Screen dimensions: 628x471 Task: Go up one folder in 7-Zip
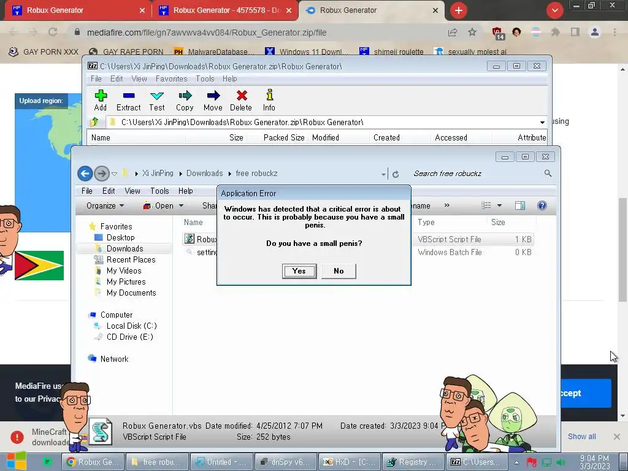pos(94,122)
